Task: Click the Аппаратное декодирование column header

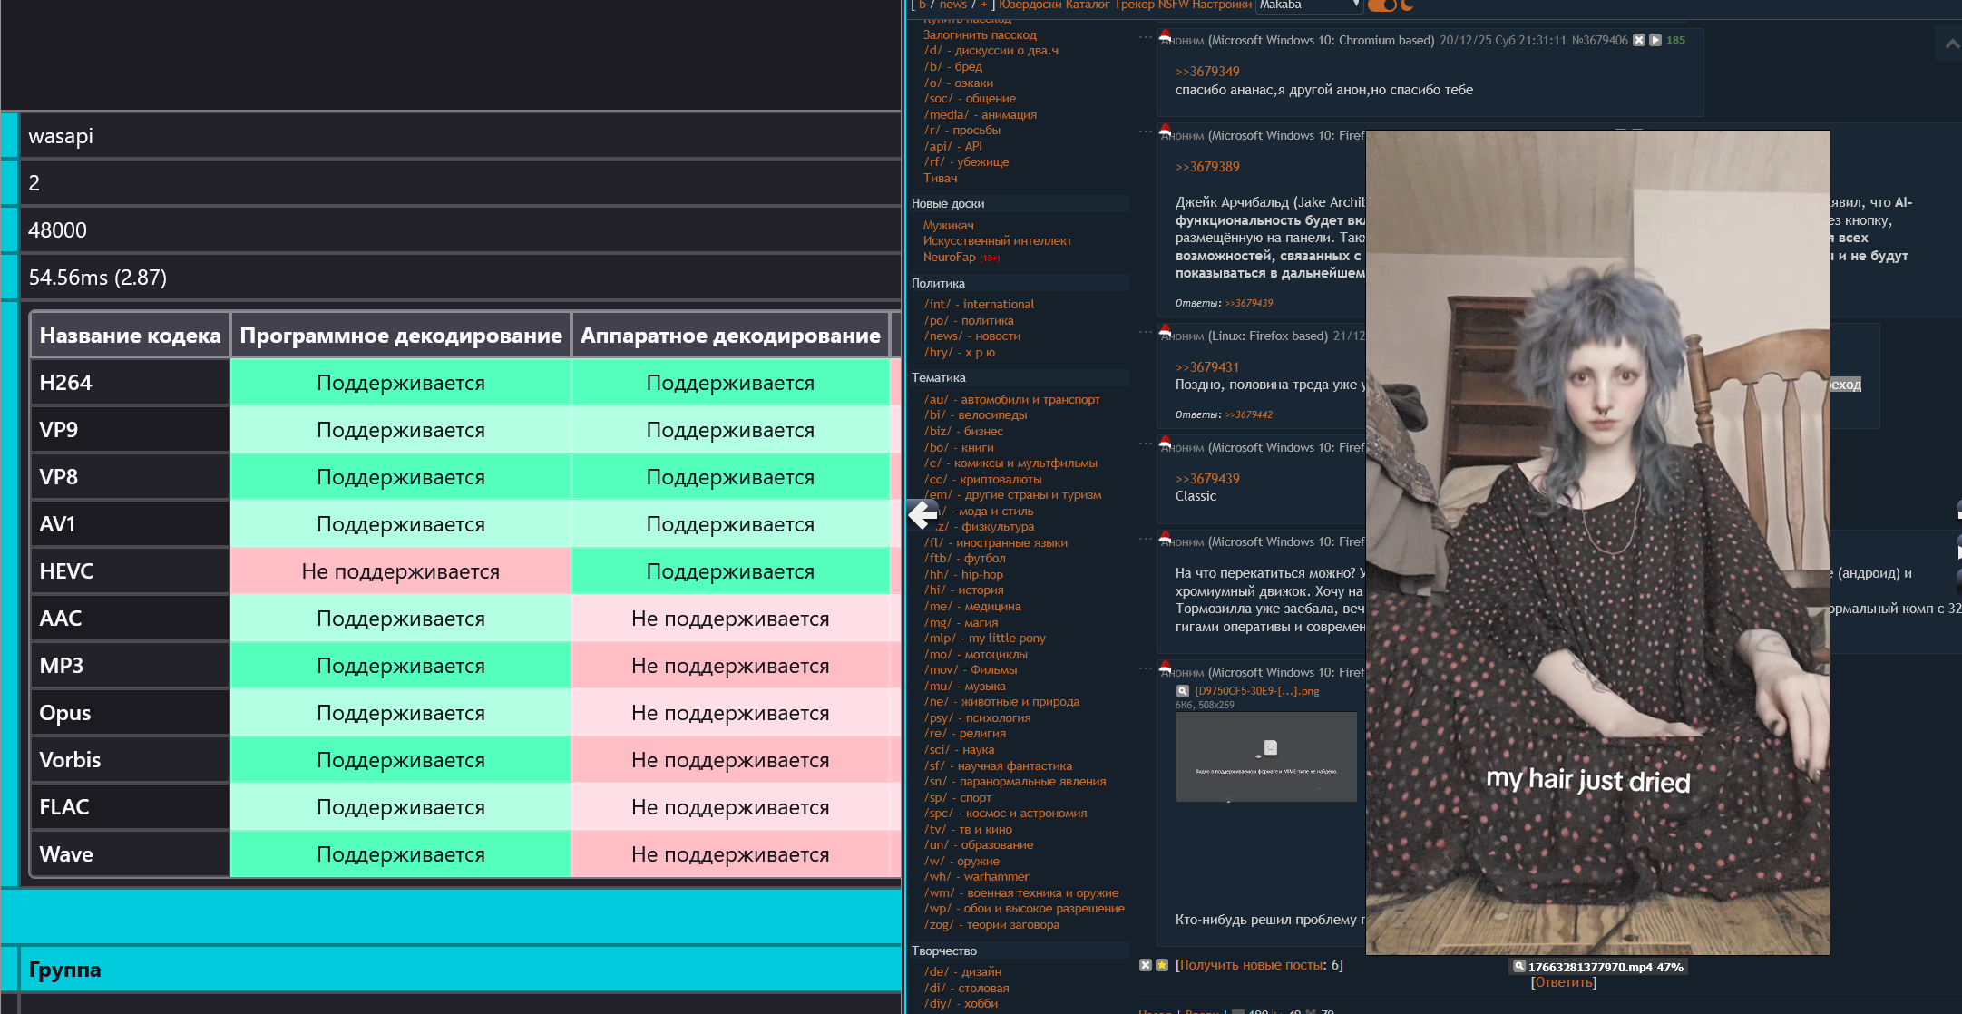Action: click(x=730, y=336)
